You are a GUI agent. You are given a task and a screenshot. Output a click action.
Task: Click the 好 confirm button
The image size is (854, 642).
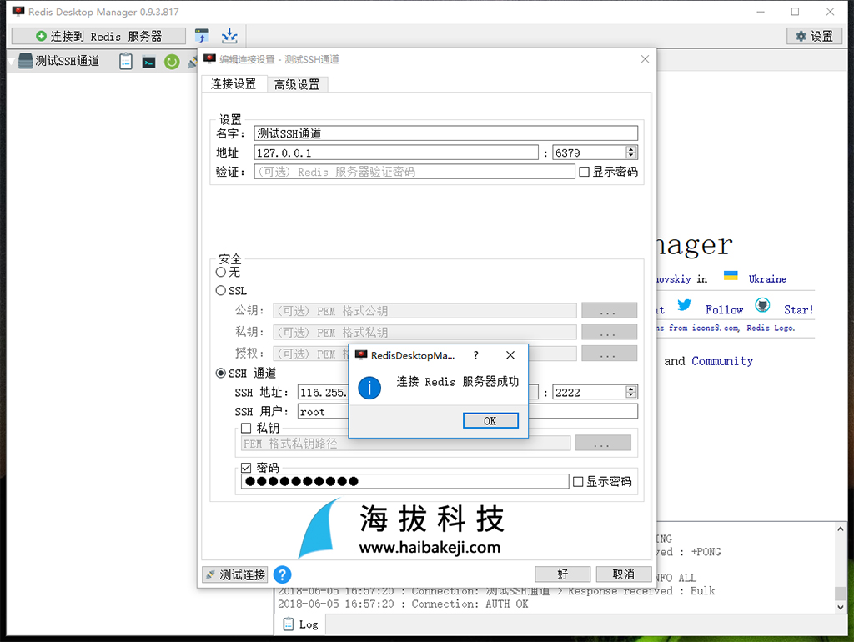pyautogui.click(x=563, y=574)
